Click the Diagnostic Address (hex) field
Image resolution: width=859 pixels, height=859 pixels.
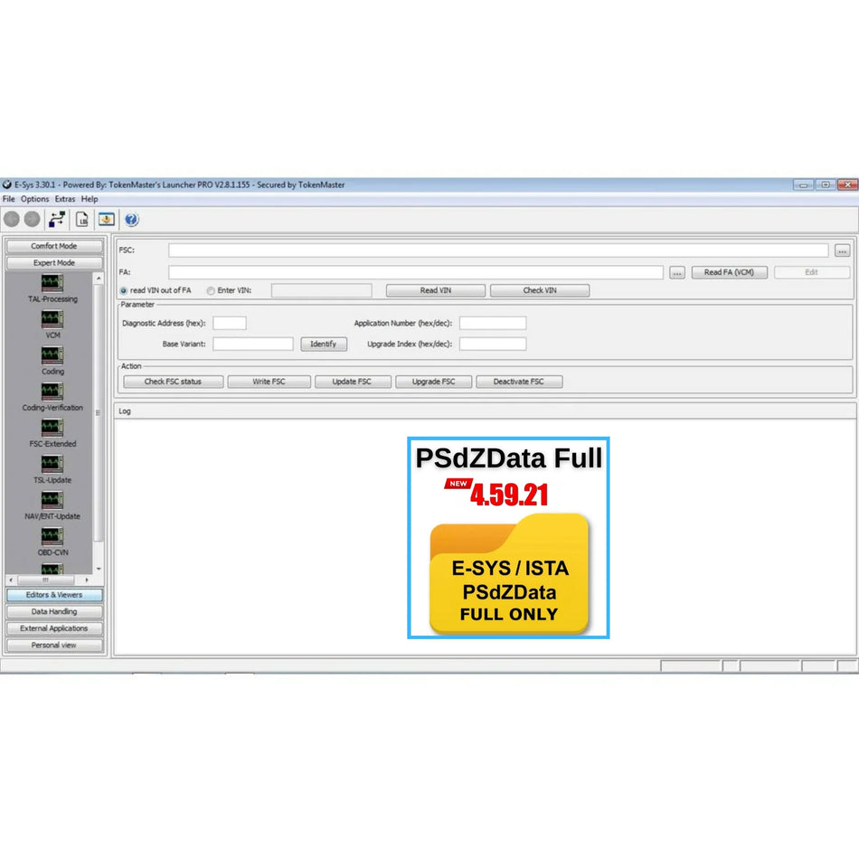click(230, 323)
